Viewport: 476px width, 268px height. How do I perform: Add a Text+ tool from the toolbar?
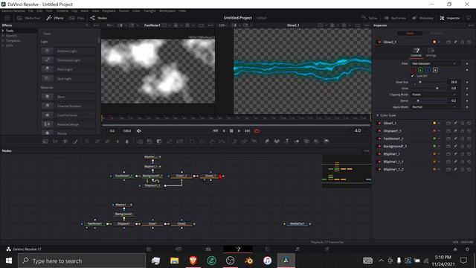point(65,141)
